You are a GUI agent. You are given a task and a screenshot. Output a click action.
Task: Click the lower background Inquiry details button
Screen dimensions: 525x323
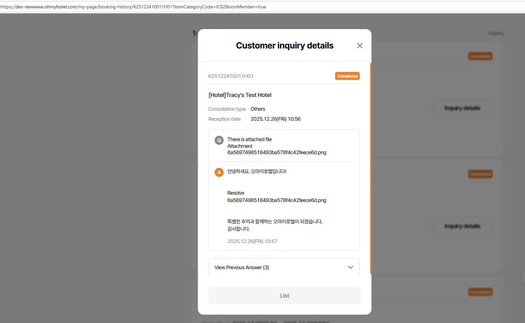[462, 226]
